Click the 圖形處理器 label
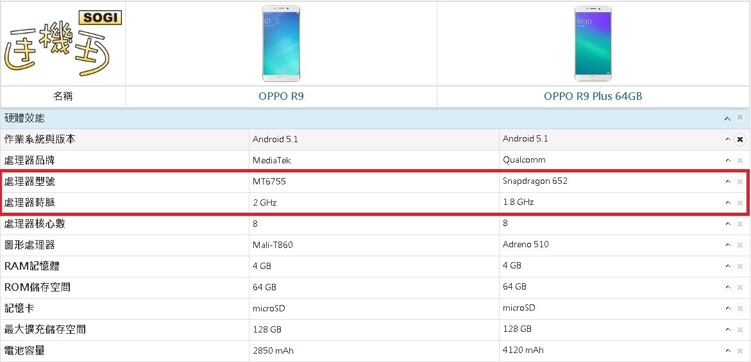The image size is (751, 362). coord(30,245)
